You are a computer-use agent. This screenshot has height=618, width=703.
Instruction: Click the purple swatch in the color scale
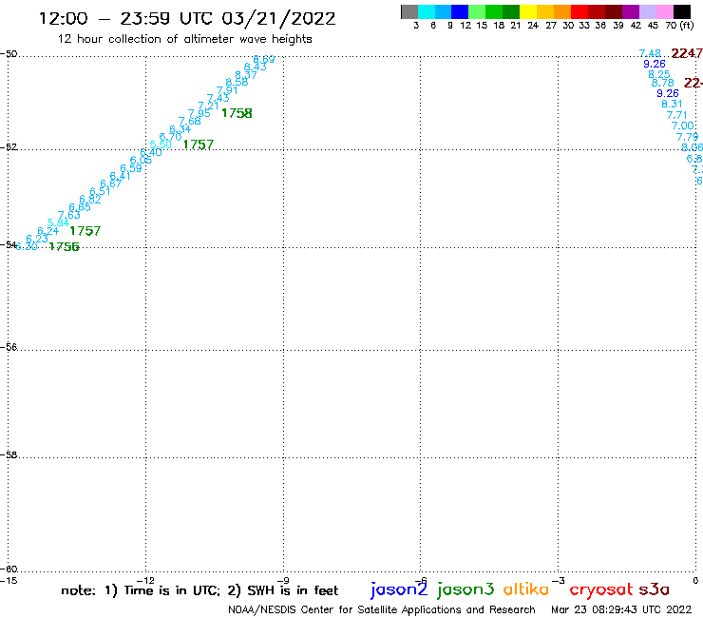point(631,12)
